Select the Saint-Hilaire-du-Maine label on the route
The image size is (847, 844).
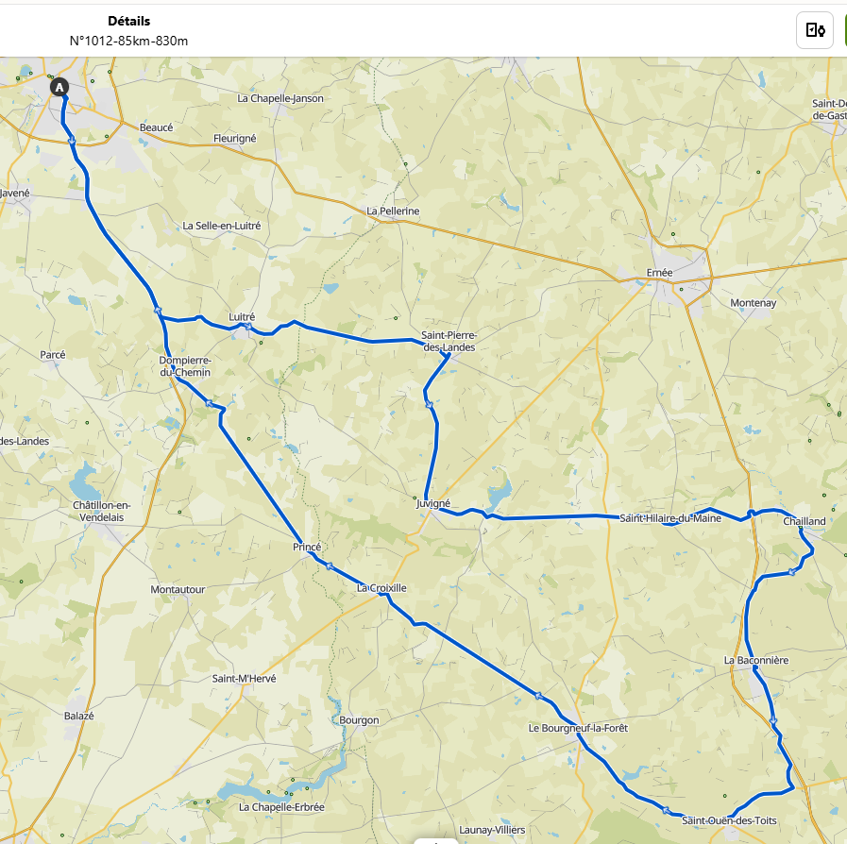click(x=670, y=518)
